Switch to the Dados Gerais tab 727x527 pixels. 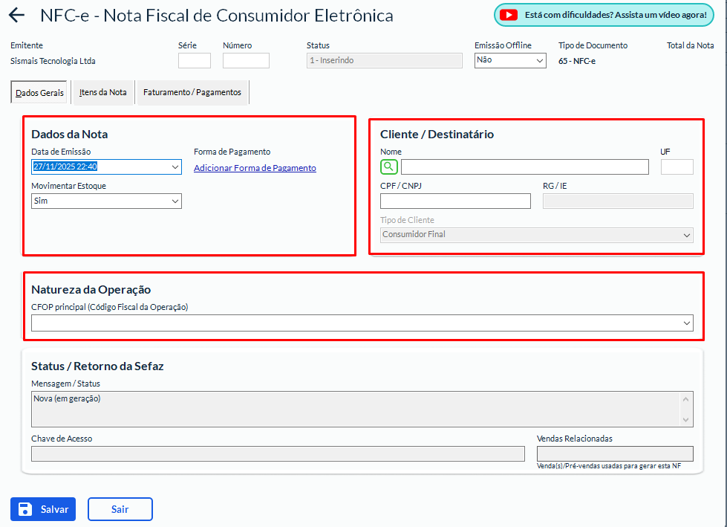[39, 93]
